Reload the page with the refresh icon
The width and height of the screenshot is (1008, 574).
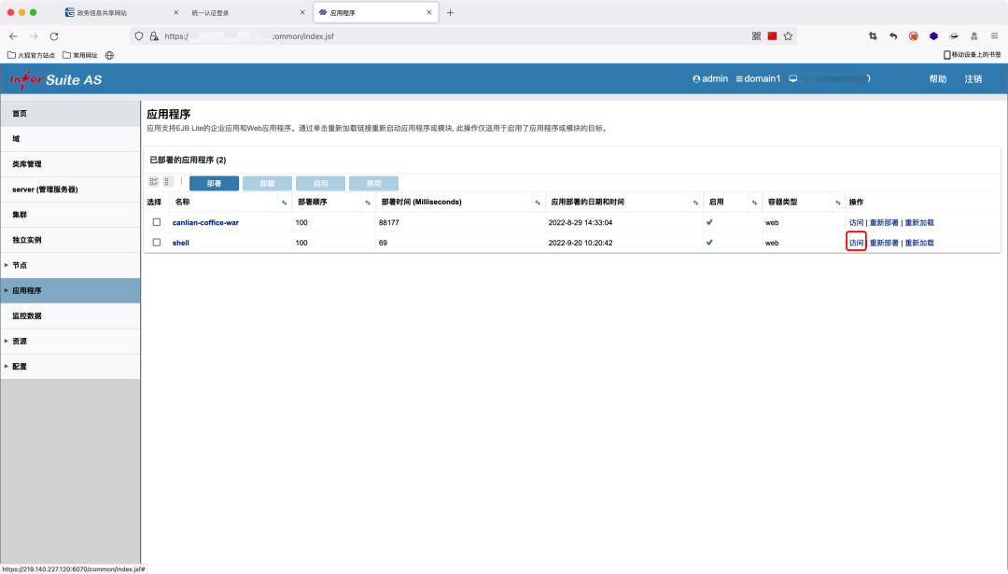pos(54,36)
